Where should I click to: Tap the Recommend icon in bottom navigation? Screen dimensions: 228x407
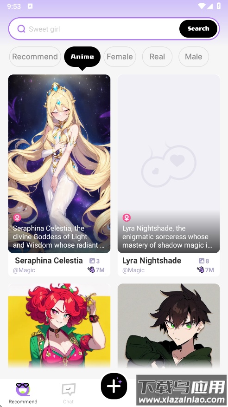point(23,389)
